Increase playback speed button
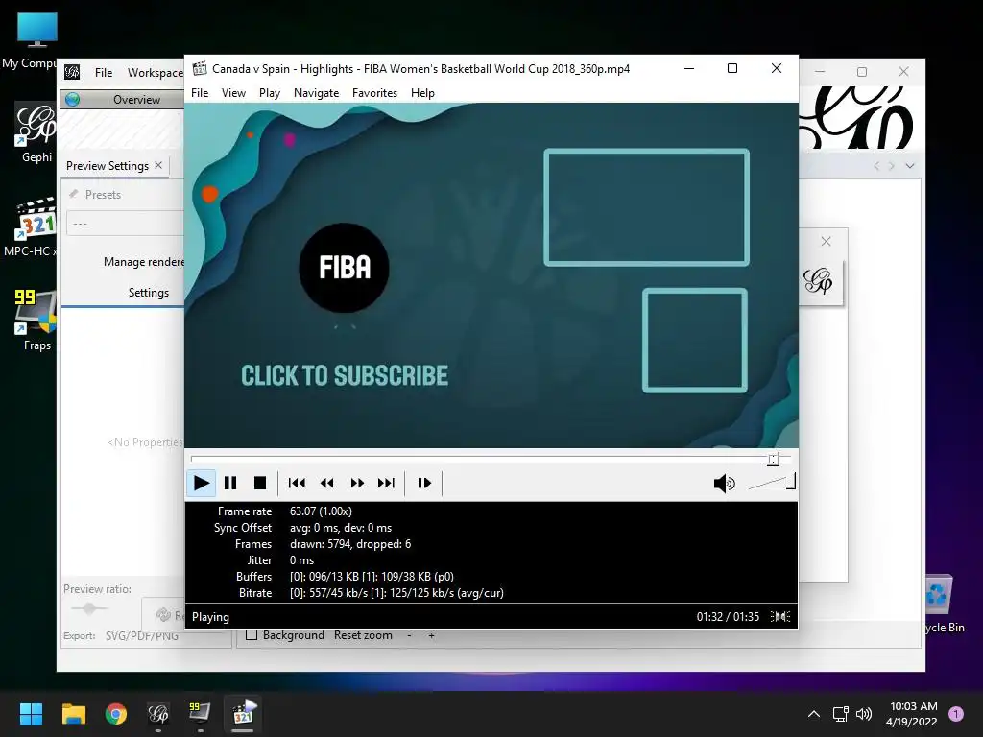This screenshot has width=983, height=737. point(357,483)
